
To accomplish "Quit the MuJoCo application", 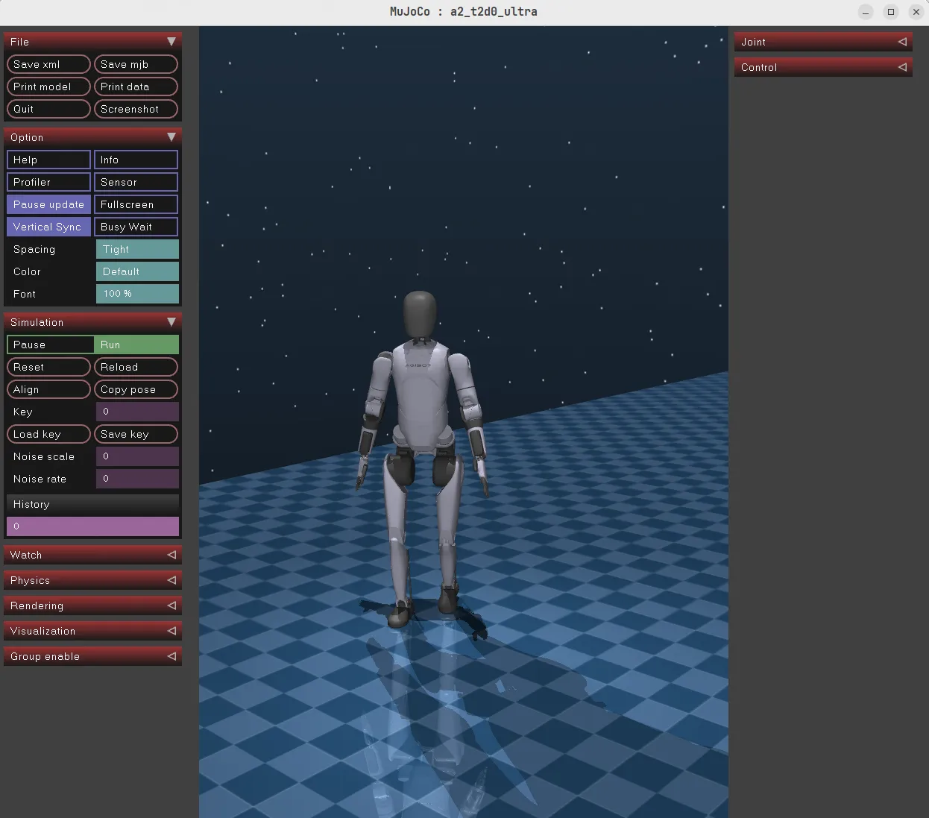I will pos(48,109).
